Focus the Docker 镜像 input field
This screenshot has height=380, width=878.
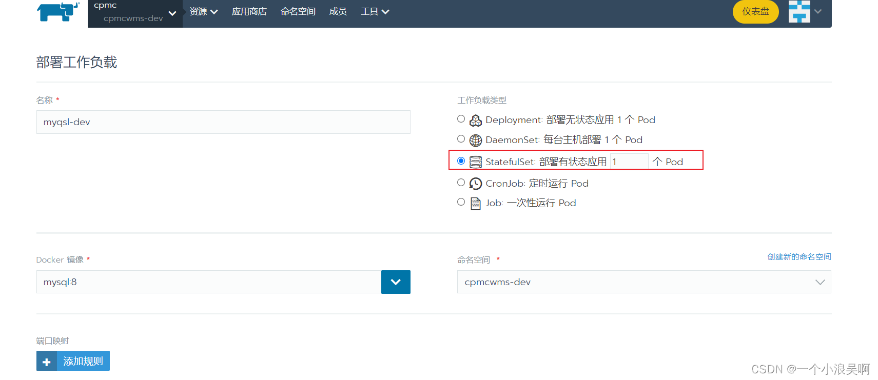209,282
